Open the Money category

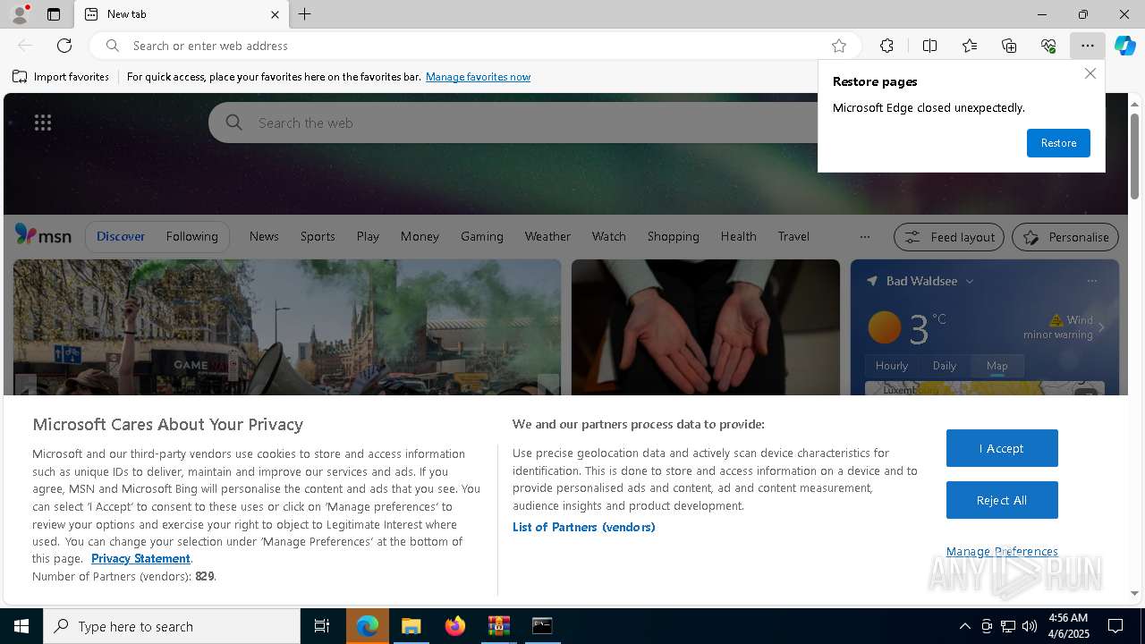420,236
